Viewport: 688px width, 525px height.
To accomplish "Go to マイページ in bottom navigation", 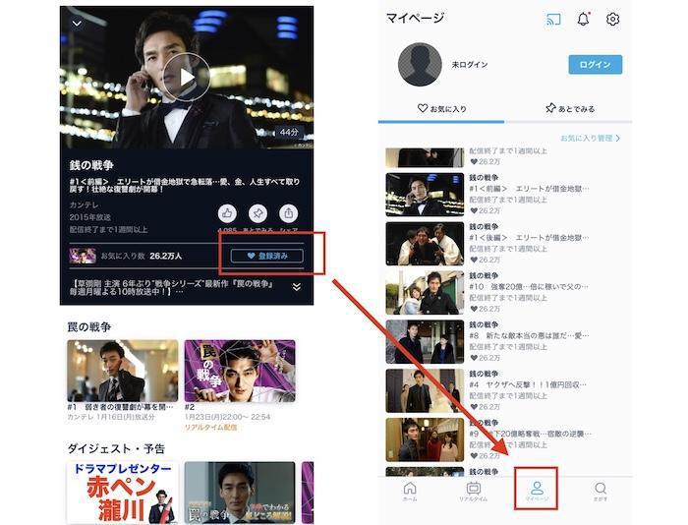I will click(537, 492).
